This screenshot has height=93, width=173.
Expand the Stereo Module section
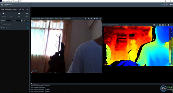[x=1, y=24]
